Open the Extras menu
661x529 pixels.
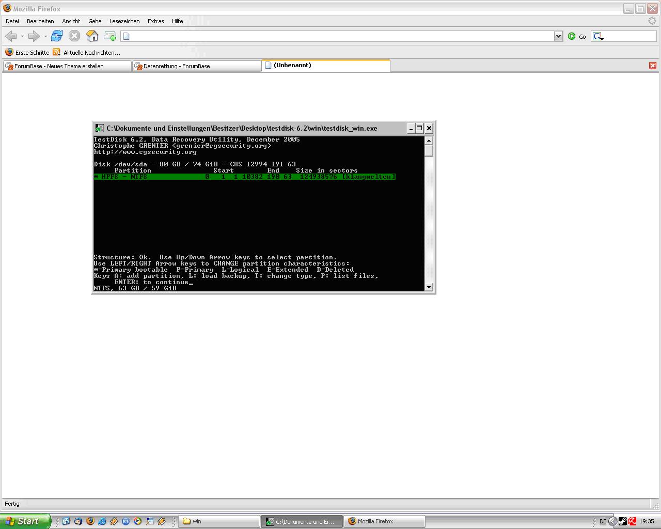click(x=155, y=21)
